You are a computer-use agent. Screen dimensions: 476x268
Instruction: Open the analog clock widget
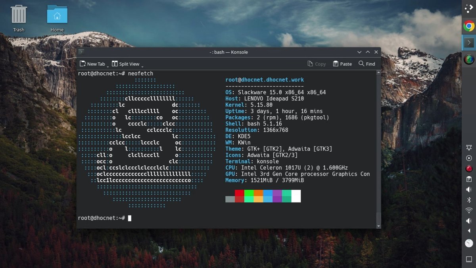469,243
